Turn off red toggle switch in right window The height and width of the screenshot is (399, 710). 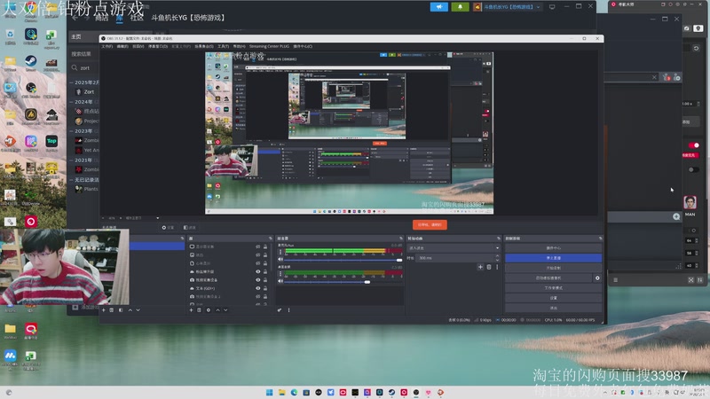[694, 145]
